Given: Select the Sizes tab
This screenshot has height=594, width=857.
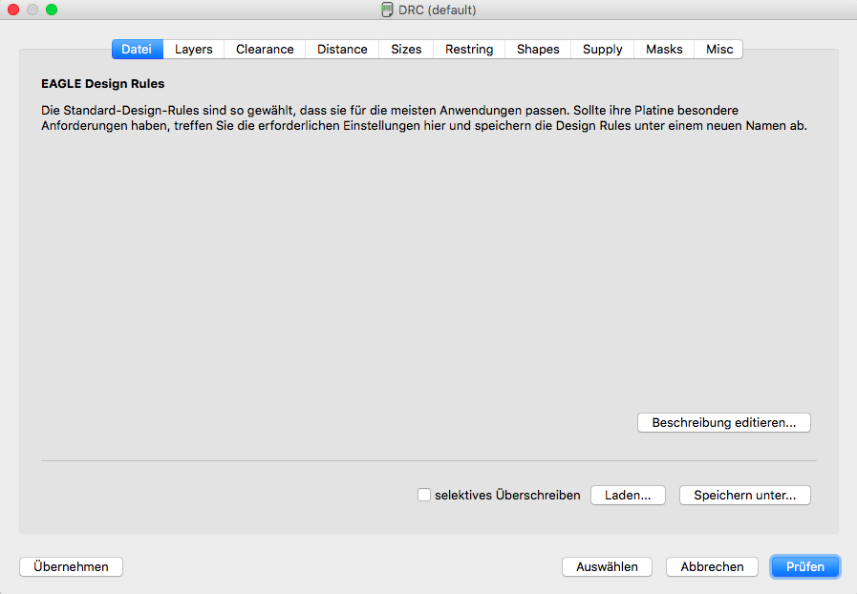Looking at the screenshot, I should point(406,49).
